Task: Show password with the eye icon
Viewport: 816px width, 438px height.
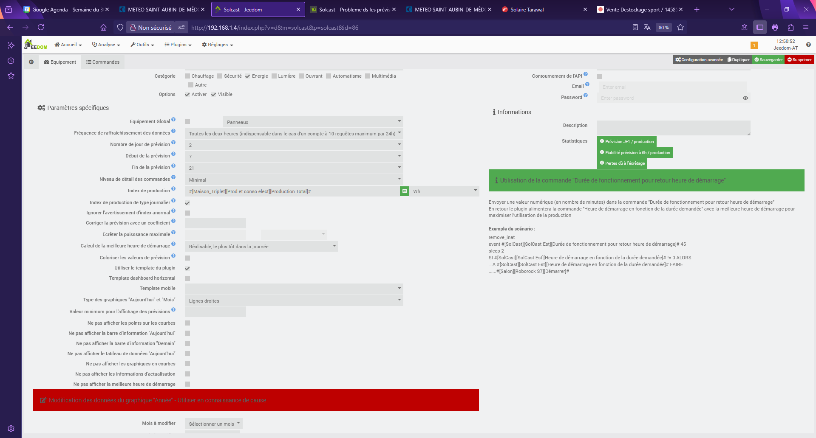Action: (x=745, y=98)
